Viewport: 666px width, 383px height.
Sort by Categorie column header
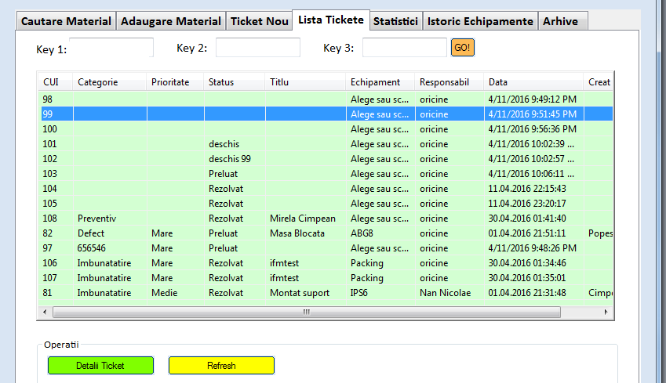tap(110, 82)
